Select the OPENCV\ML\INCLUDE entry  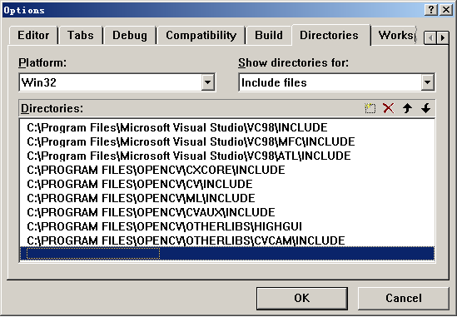[x=227, y=198]
